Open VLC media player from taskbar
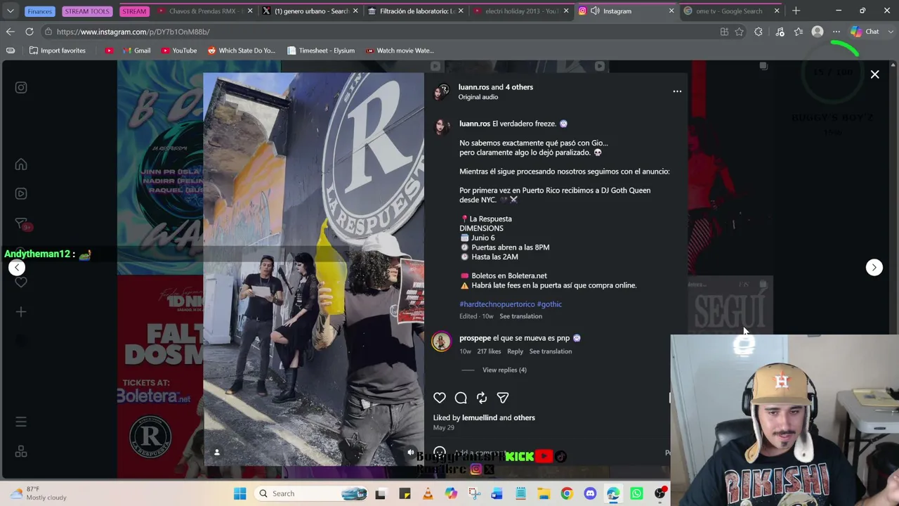Screen dimensions: 899x506 [428, 493]
